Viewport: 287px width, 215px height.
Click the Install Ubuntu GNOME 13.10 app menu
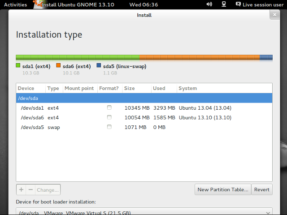pos(74,4)
